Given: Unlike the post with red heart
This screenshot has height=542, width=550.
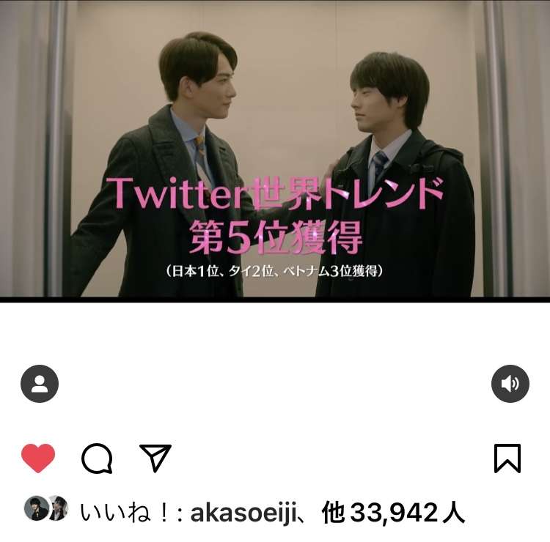Looking at the screenshot, I should coord(38,458).
